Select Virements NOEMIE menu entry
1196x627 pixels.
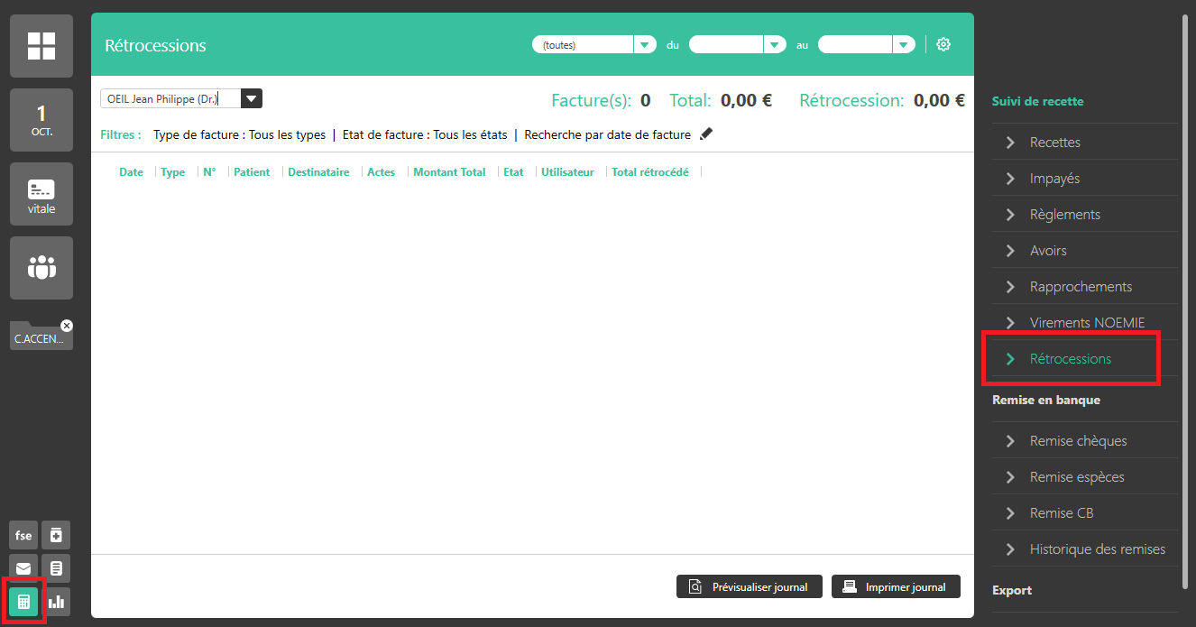tap(1087, 323)
